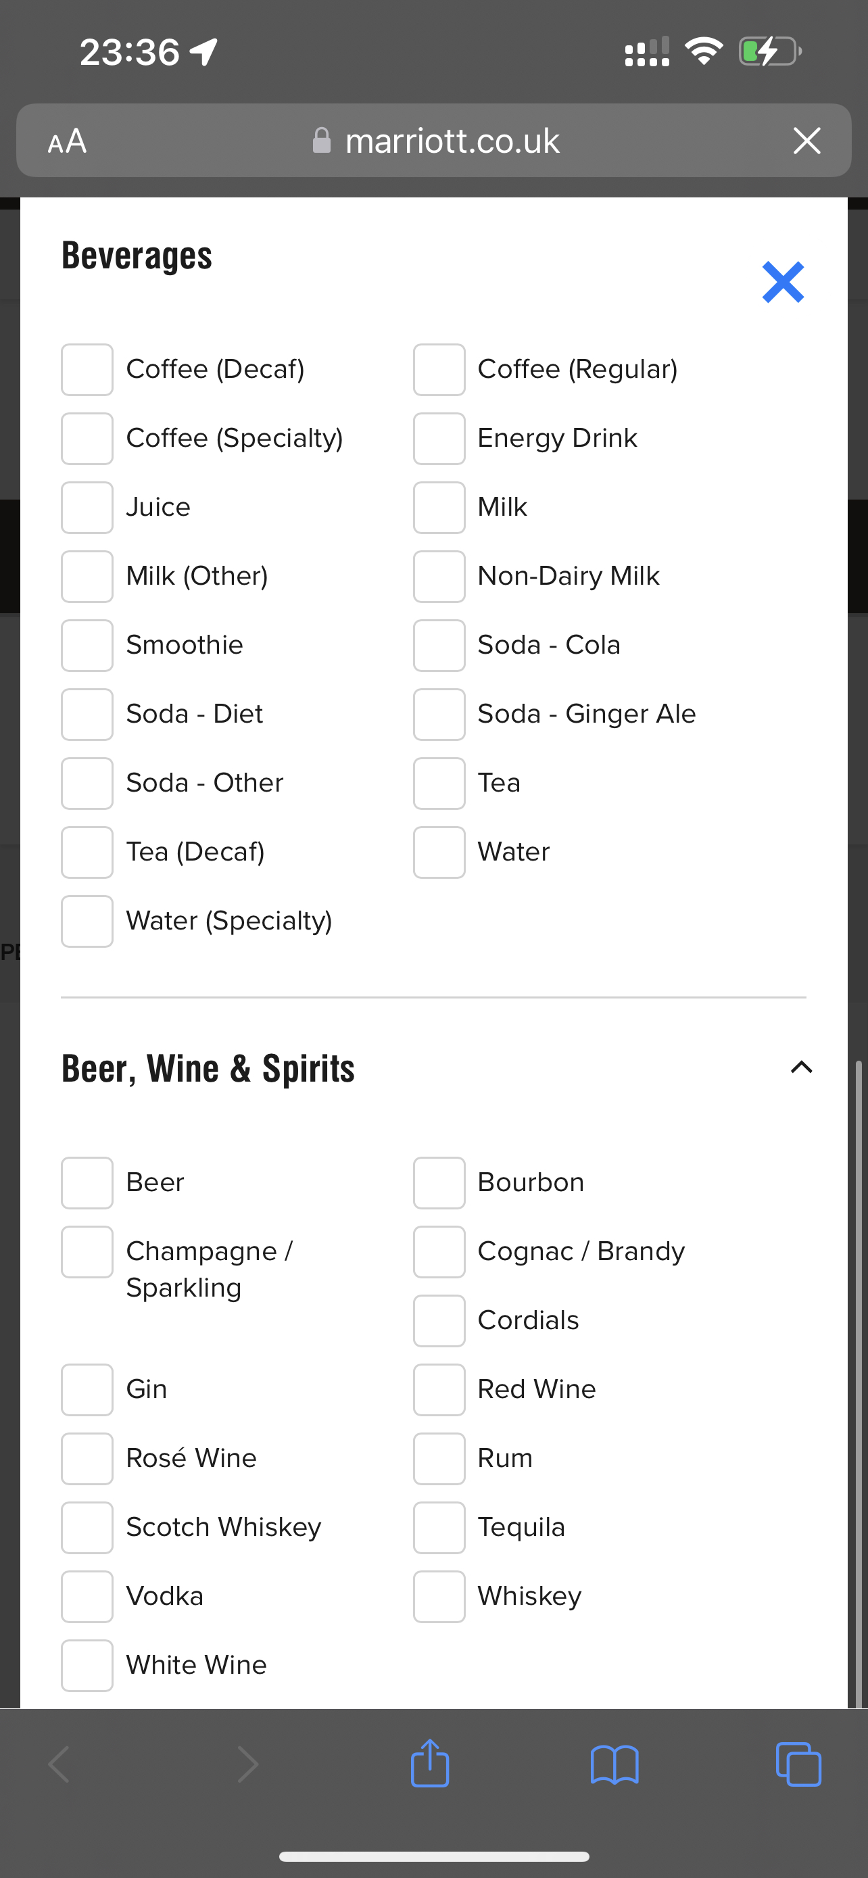Image resolution: width=868 pixels, height=1878 pixels.
Task: Click the vertical scrollbar on right edge
Action: 859,1384
